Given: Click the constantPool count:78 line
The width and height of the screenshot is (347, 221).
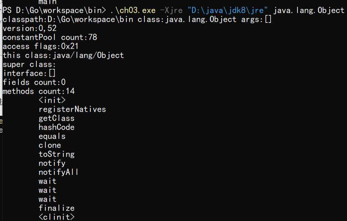Looking at the screenshot, I should tap(50, 37).
